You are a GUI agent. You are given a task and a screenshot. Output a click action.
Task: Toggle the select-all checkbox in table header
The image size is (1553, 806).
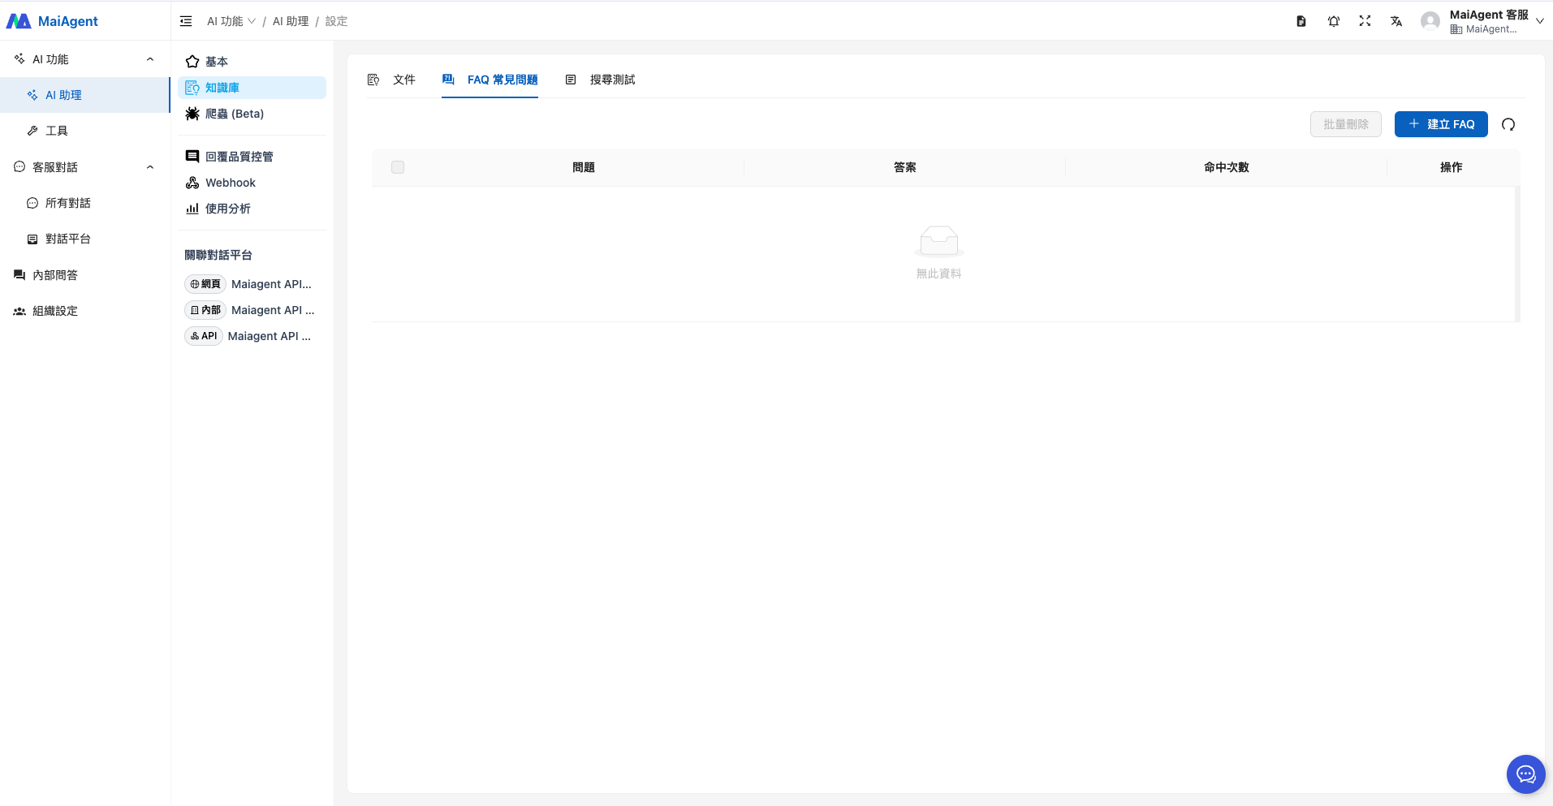tap(398, 167)
